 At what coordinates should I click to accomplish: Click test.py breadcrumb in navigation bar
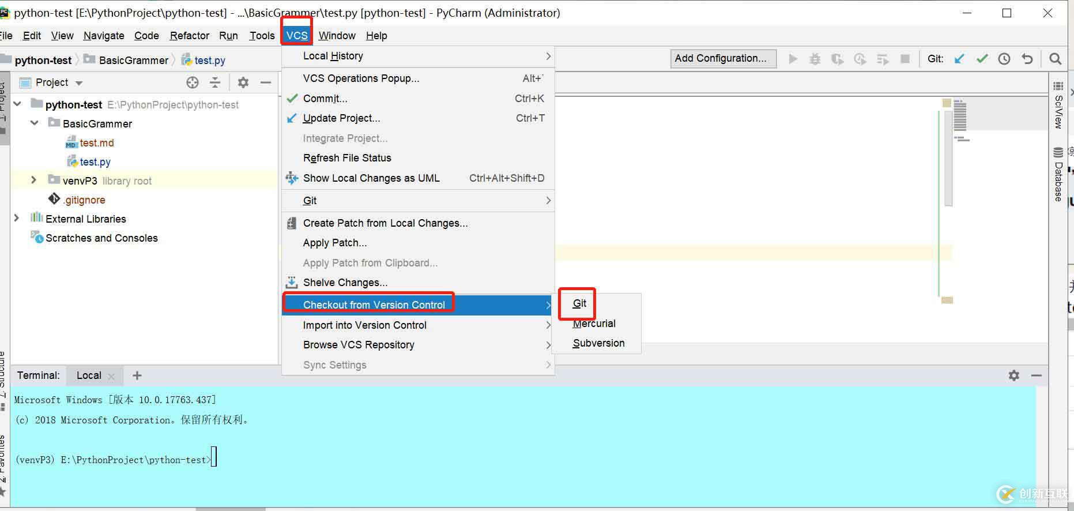[203, 60]
